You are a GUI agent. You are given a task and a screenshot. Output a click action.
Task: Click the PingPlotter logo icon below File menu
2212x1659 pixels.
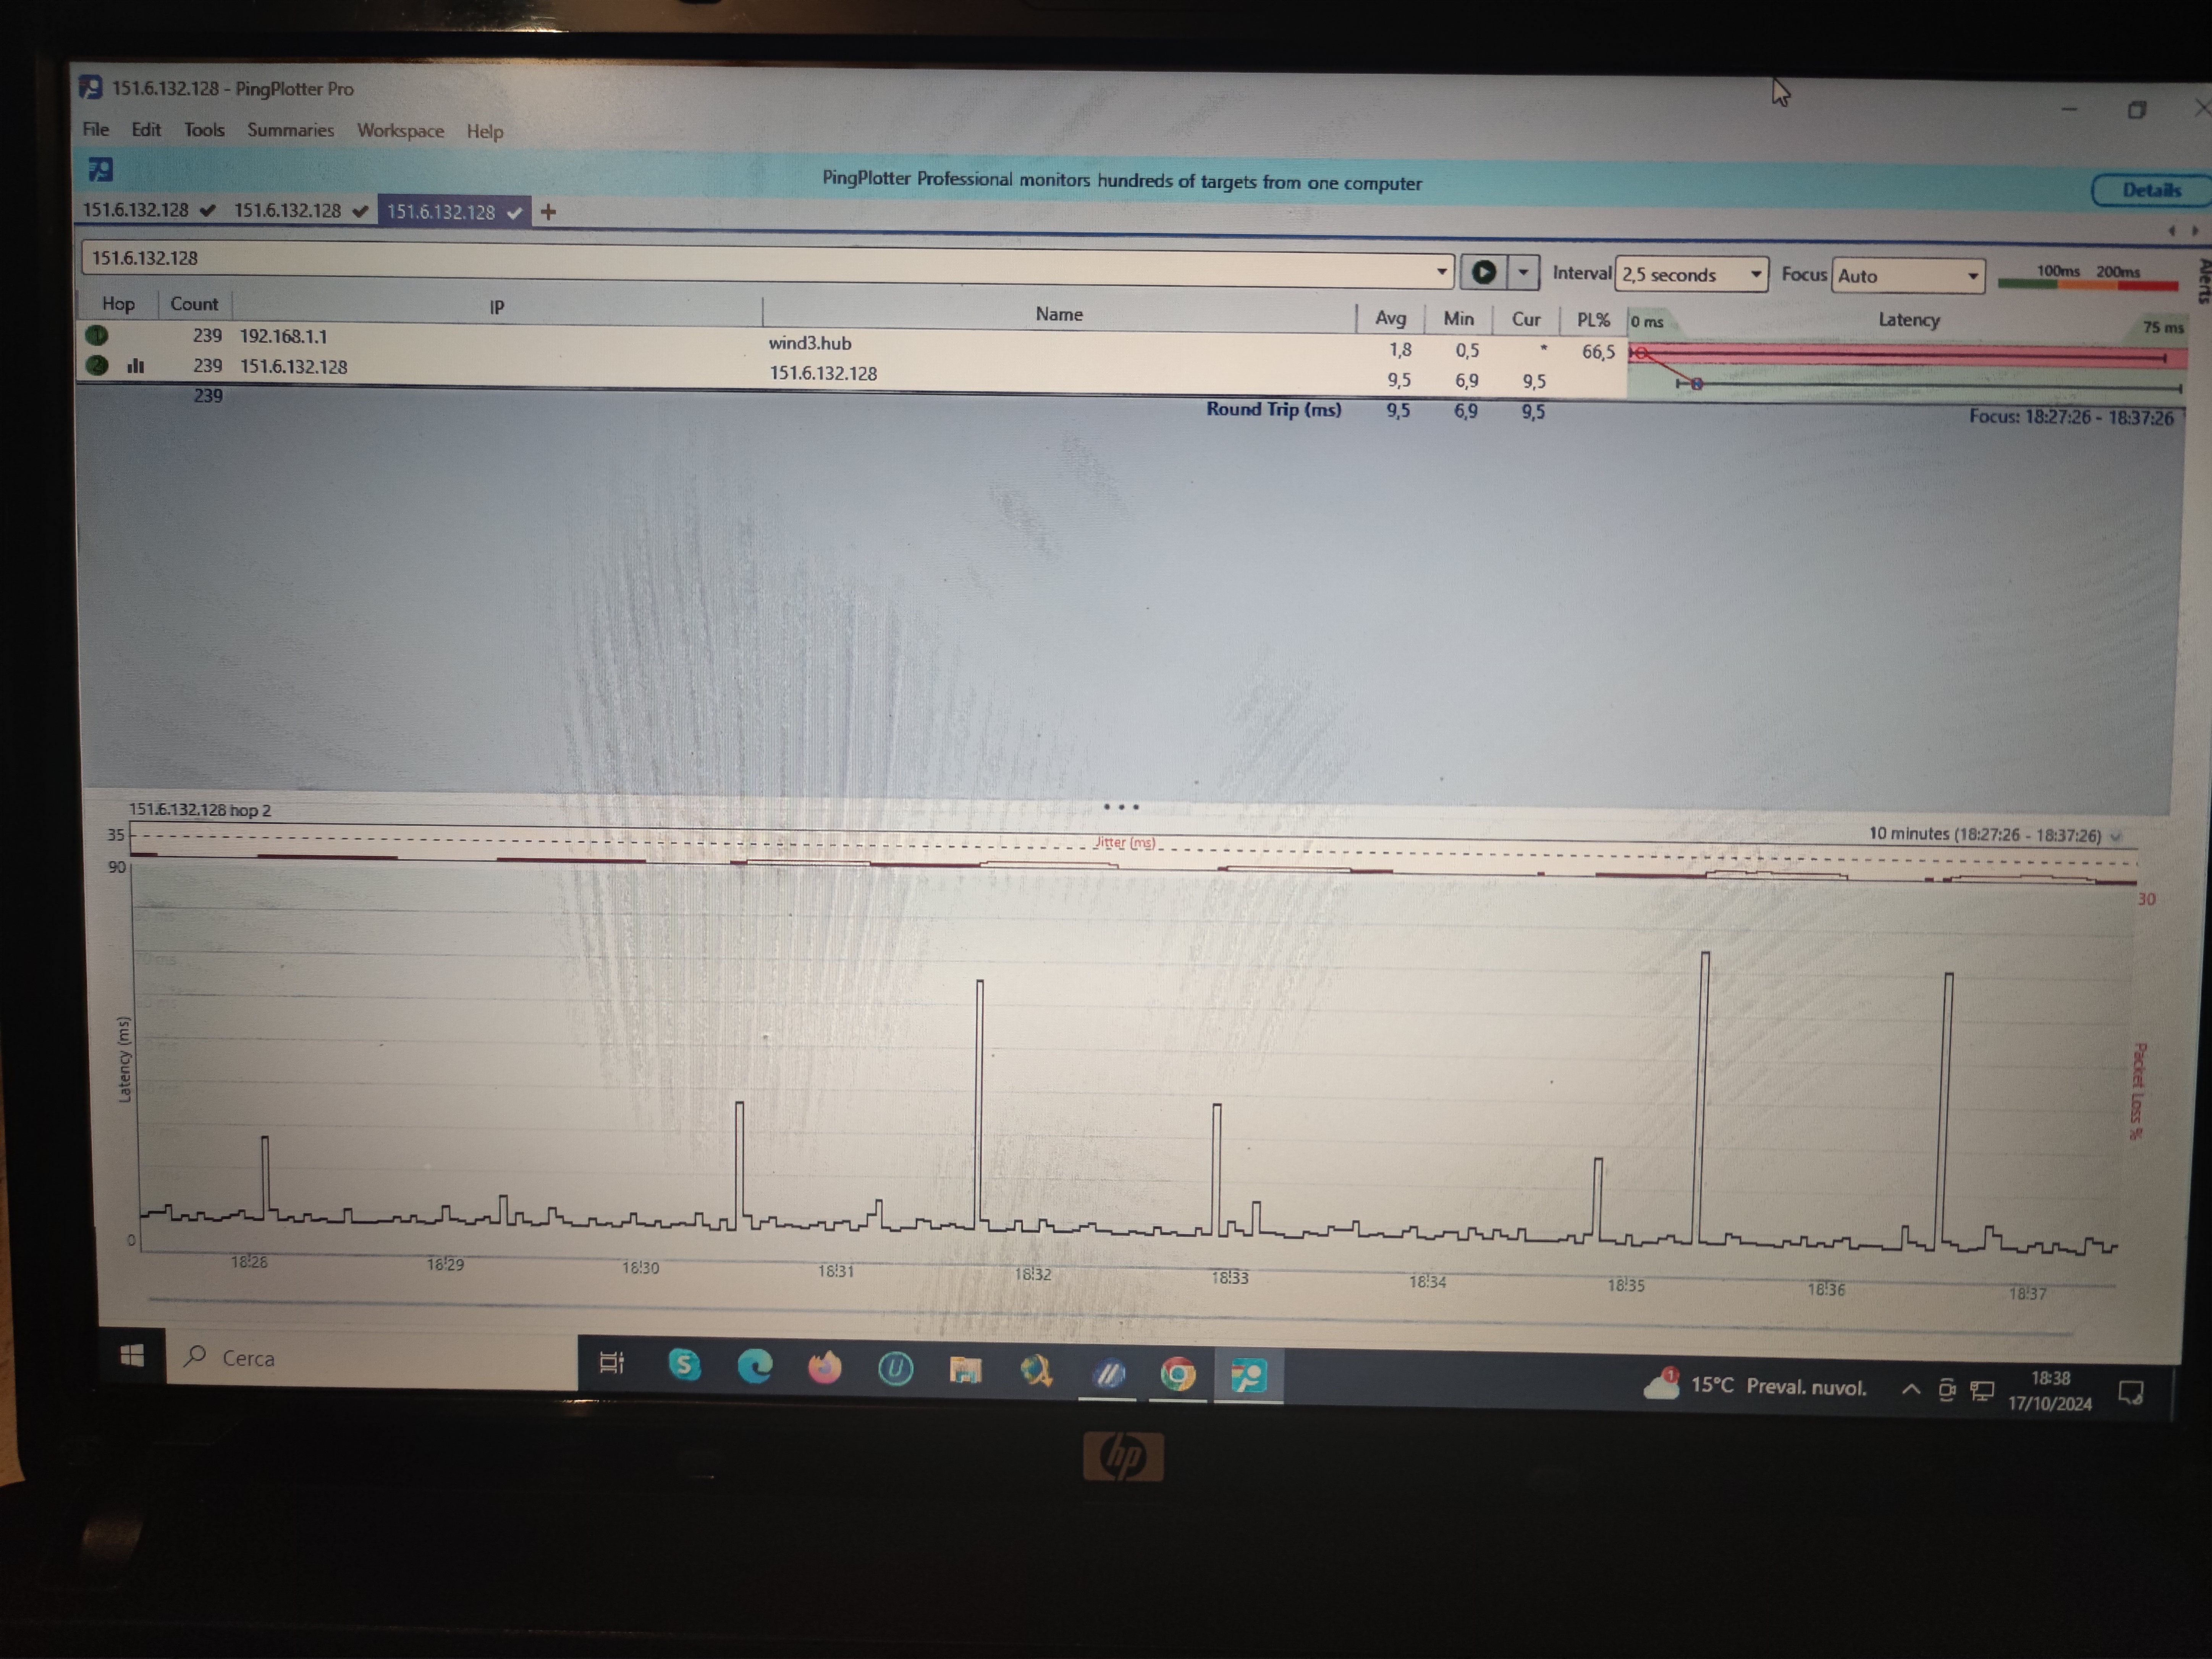coord(101,170)
